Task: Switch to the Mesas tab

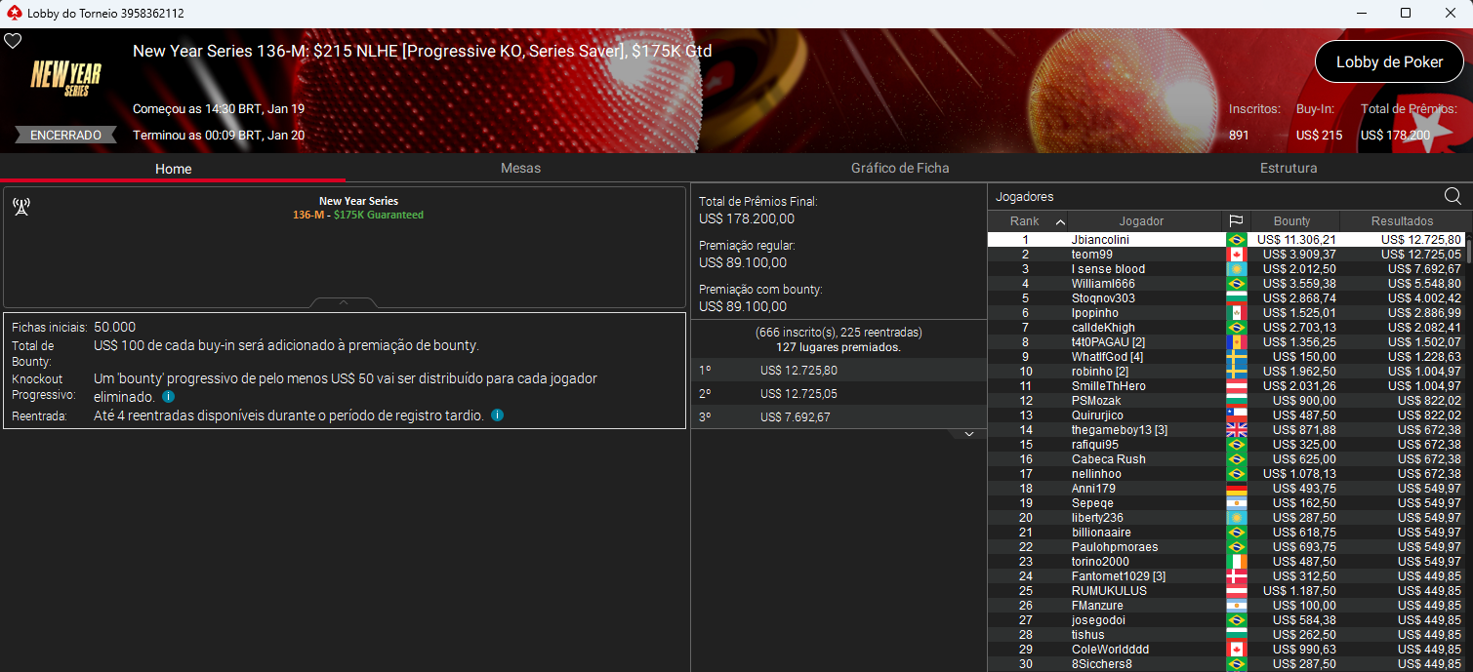Action: point(519,168)
